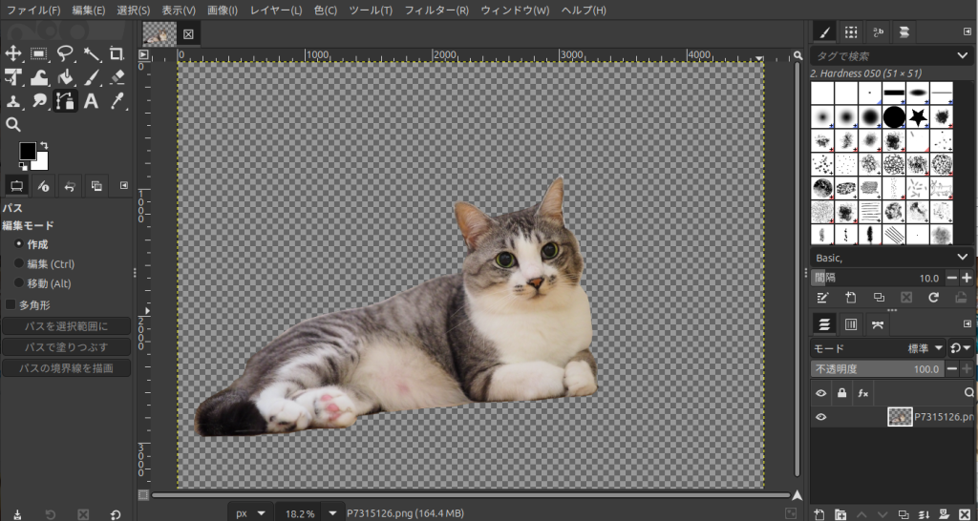
Task: Expand the タグで検索 brush tag dropdown
Action: 962,56
